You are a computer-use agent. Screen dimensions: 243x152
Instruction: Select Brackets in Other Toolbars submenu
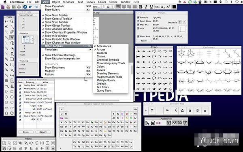[x=111, y=53]
